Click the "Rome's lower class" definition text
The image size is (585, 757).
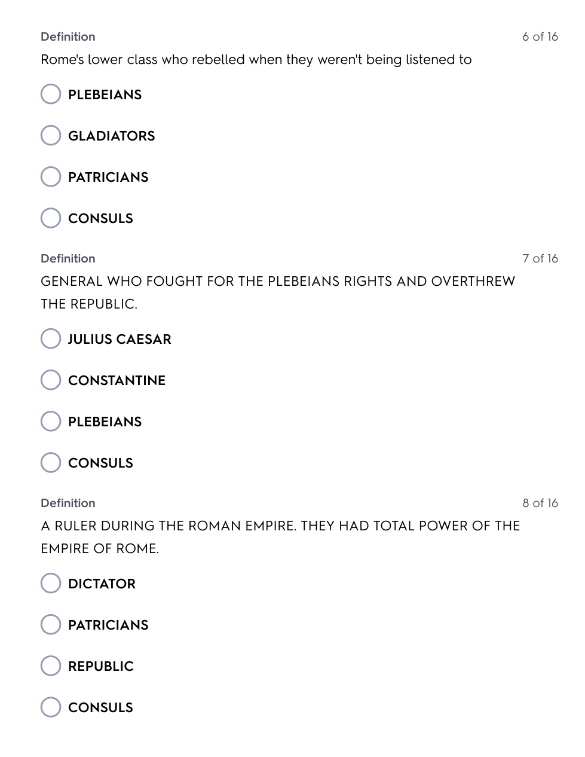pos(256,60)
